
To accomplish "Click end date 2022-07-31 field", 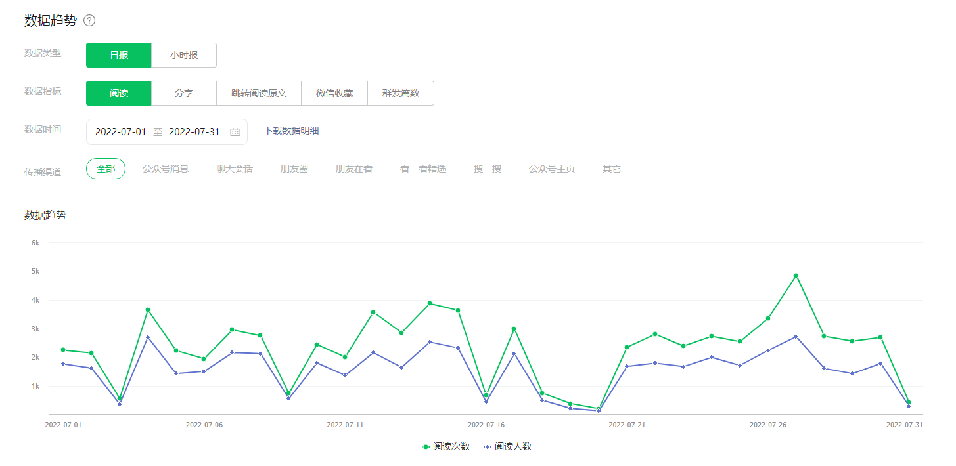I will 194,132.
